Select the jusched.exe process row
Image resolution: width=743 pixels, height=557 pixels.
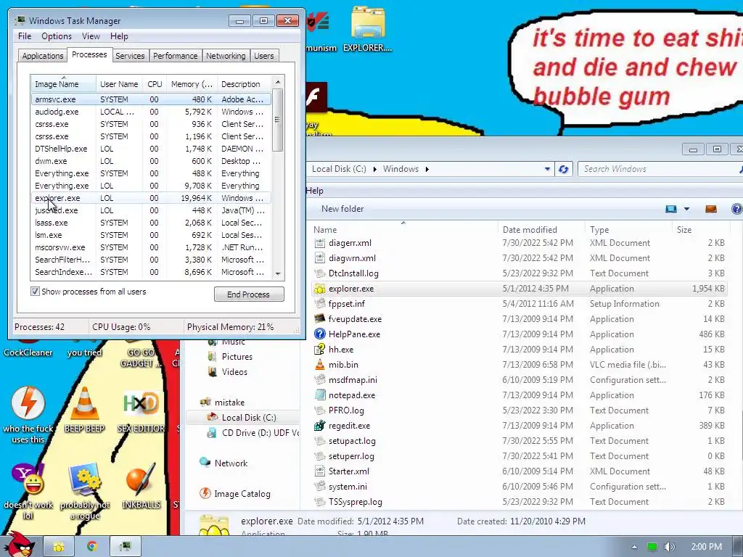(x=151, y=210)
